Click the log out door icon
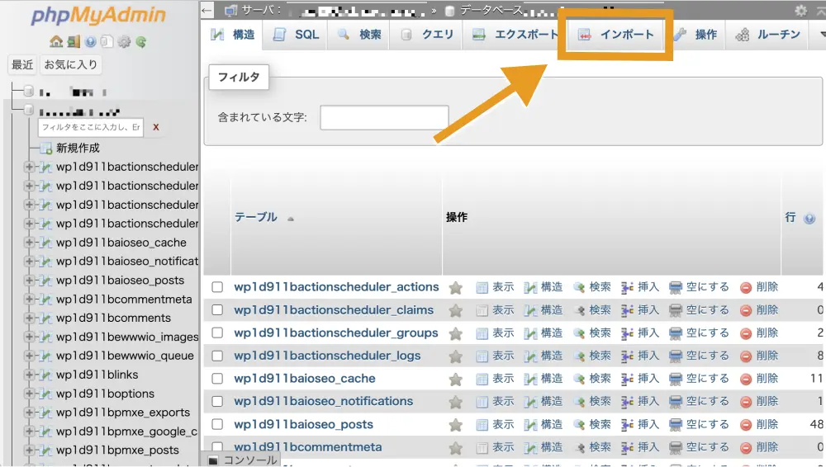826x467 pixels. 74,41
